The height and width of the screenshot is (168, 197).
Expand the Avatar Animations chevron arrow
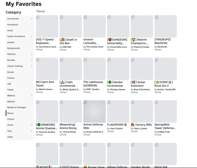(x=32, y=36)
